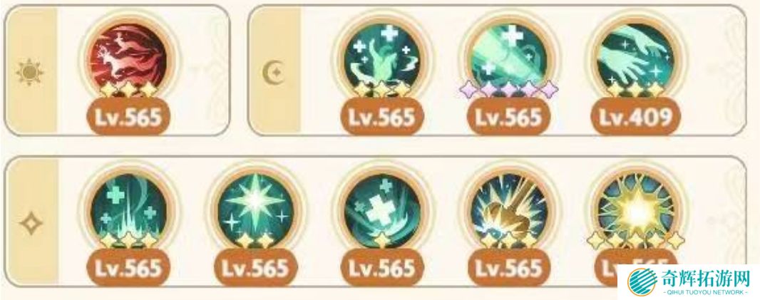Open the green healing hand skill
This screenshot has height=300, width=760.
(x=381, y=58)
